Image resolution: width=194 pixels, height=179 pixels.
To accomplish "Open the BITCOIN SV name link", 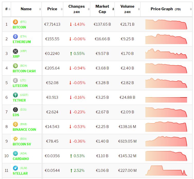I will coord(22,144).
